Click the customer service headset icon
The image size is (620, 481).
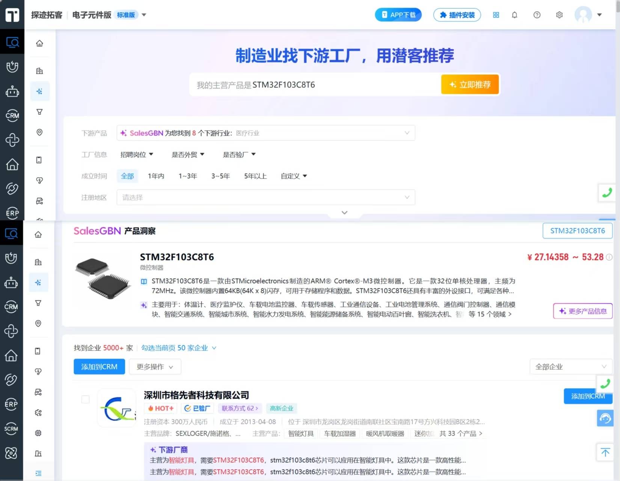605,418
